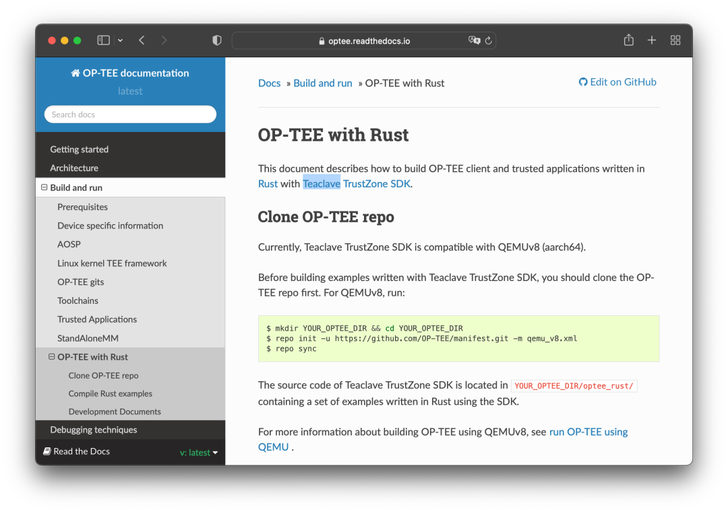The height and width of the screenshot is (512, 728).
Task: Reload the page with refresh icon
Action: (489, 40)
